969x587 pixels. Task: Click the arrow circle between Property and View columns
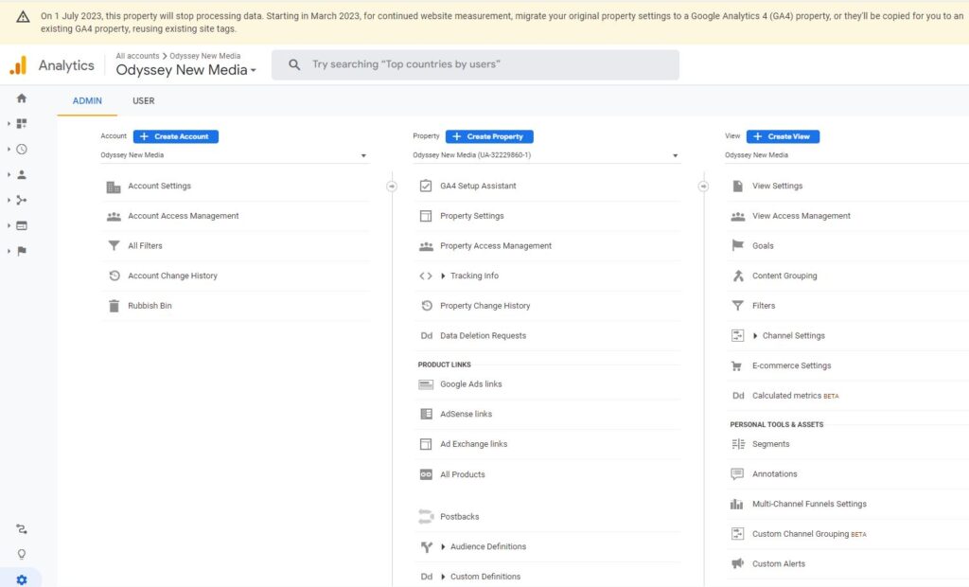point(703,187)
